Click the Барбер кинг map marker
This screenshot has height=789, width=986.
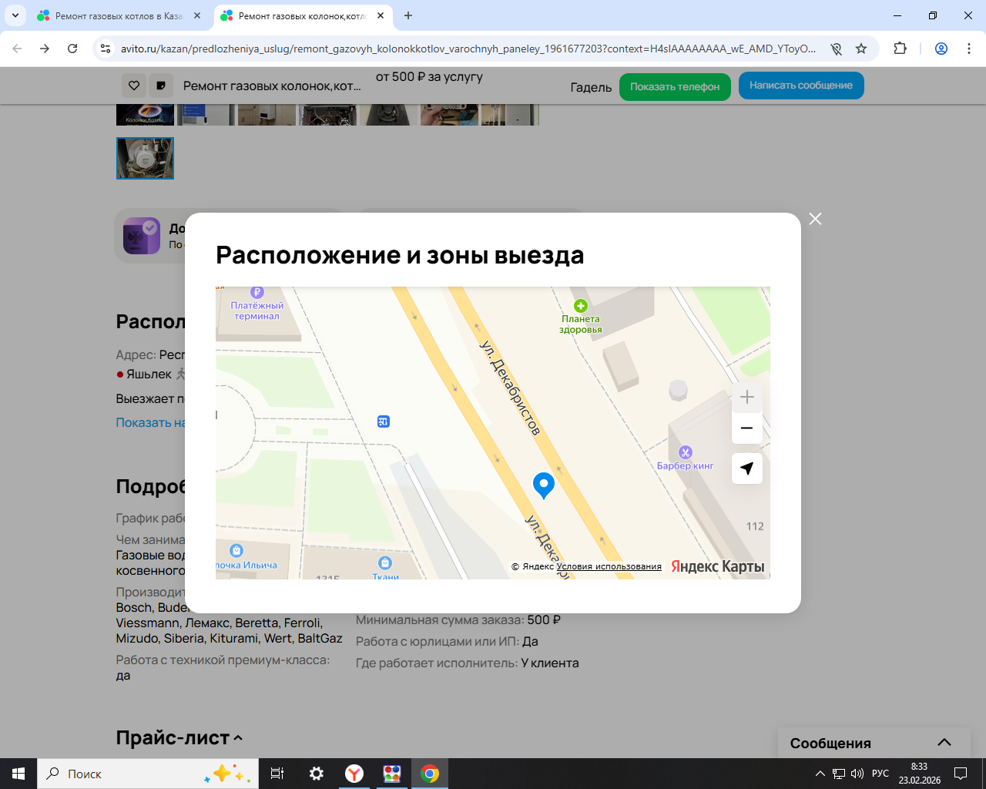685,452
